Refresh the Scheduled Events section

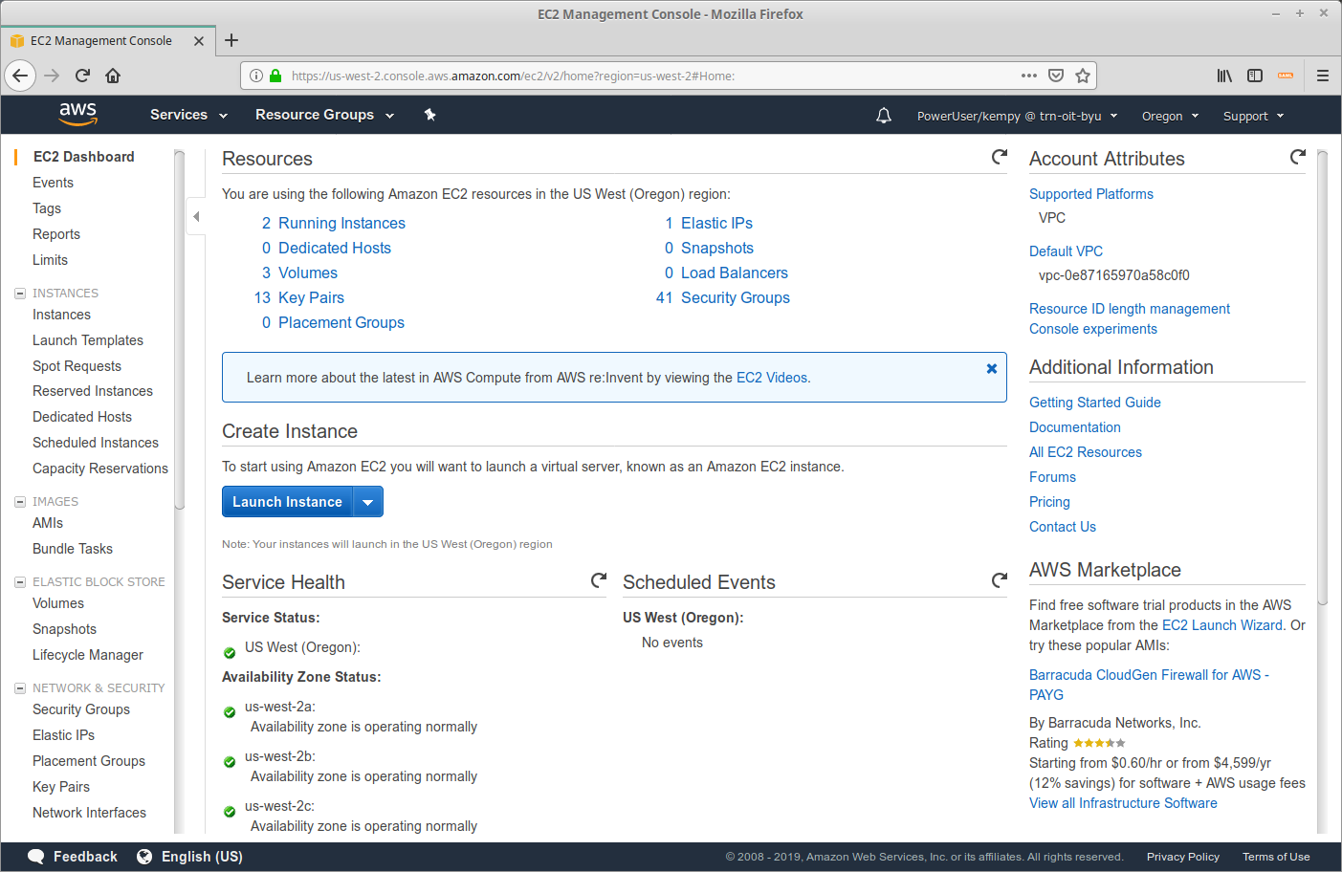point(1000,580)
